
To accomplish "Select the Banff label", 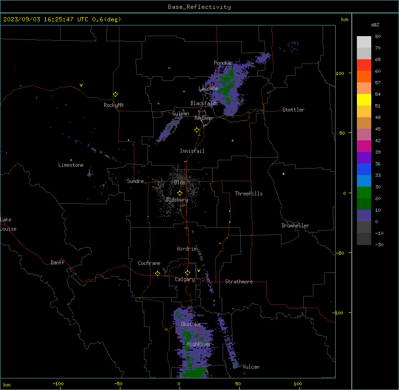I will [x=57, y=263].
